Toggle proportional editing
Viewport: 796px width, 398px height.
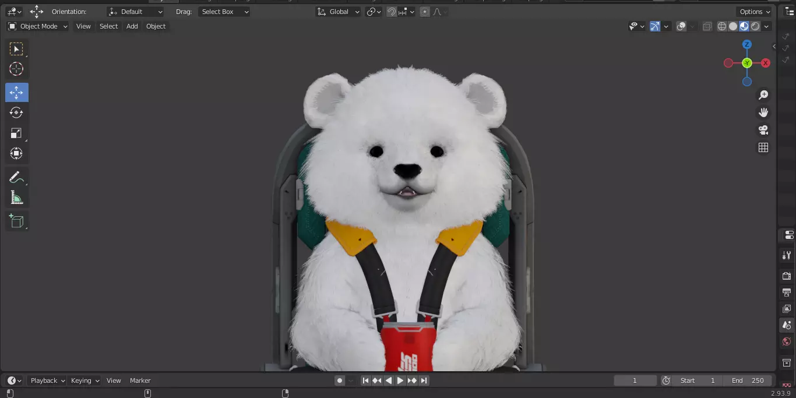(424, 12)
